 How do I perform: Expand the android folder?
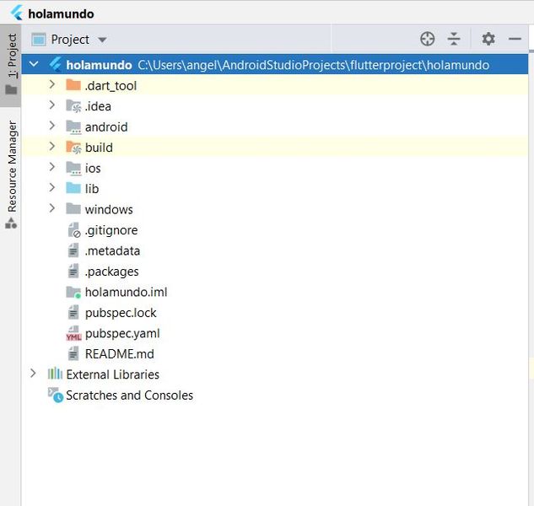pyautogui.click(x=51, y=126)
